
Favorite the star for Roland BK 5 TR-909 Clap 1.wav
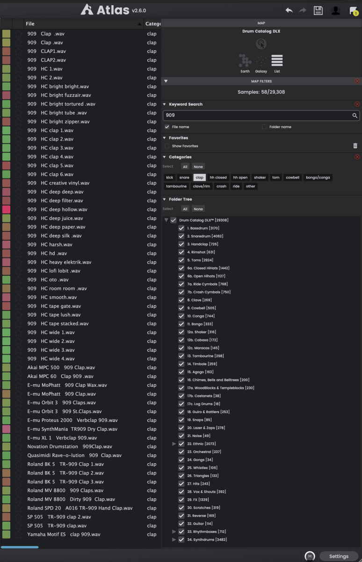[x=18, y=464]
